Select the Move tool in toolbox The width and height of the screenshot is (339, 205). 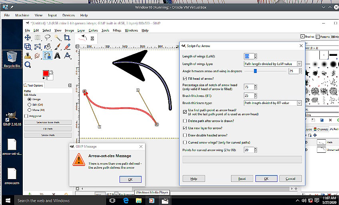point(28,37)
